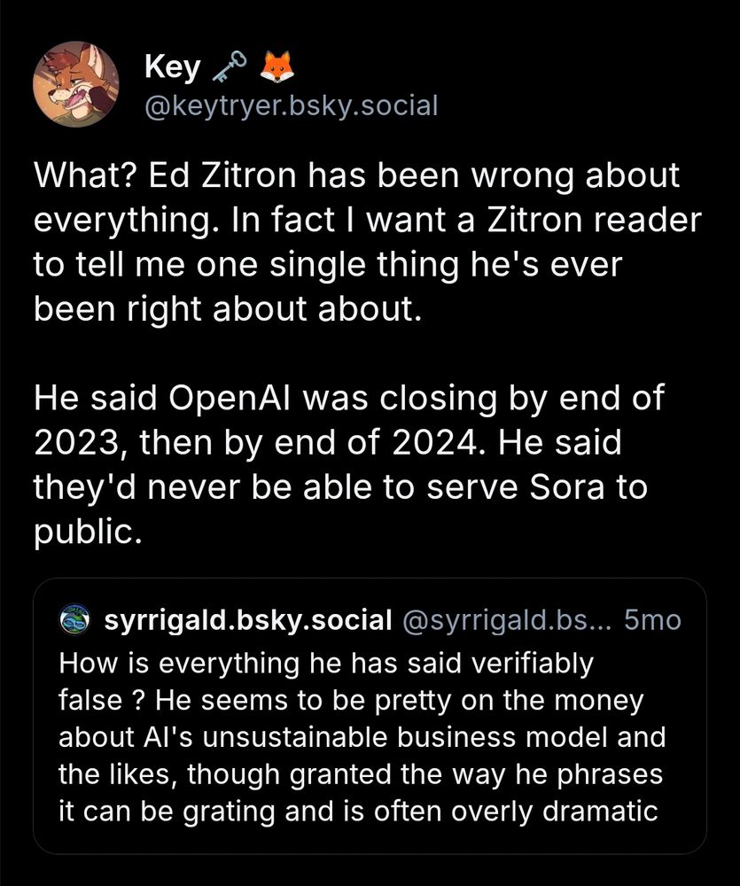Click the final word "public." of the post
Image resolution: width=740 pixels, height=886 pixels.
(87, 532)
